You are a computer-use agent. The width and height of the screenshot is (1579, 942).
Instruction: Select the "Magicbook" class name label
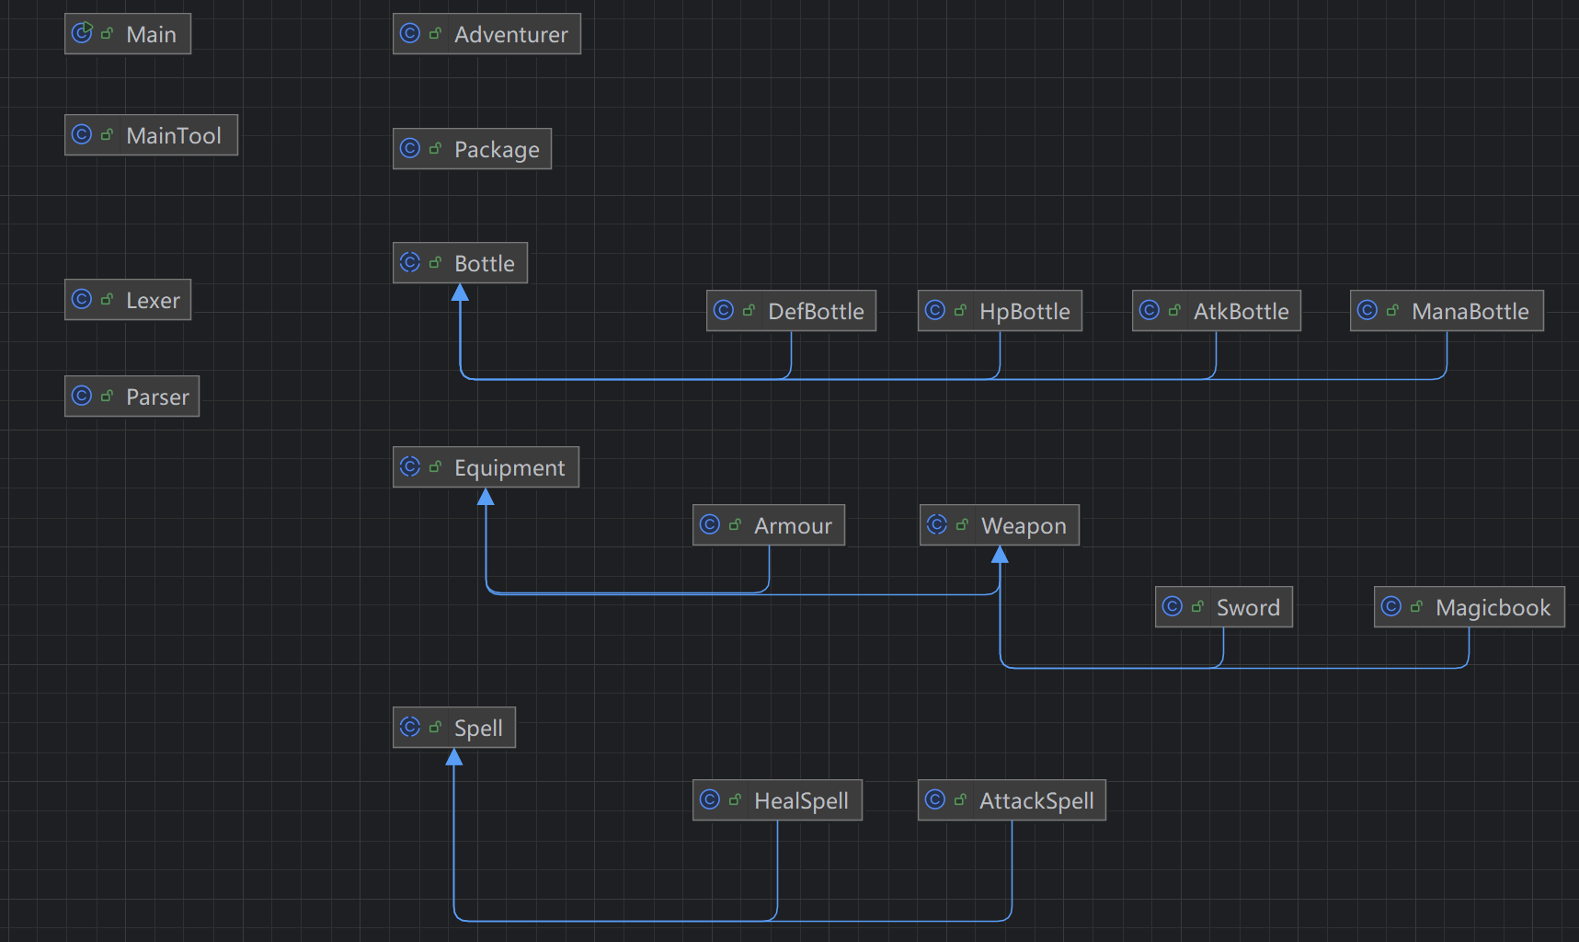pos(1493,608)
